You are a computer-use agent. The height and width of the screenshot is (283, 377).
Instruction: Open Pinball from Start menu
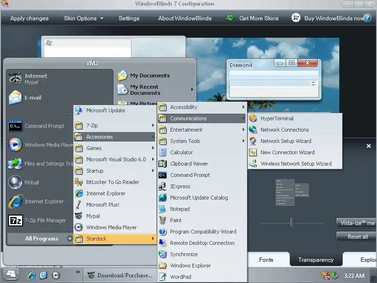pyautogui.click(x=40, y=183)
